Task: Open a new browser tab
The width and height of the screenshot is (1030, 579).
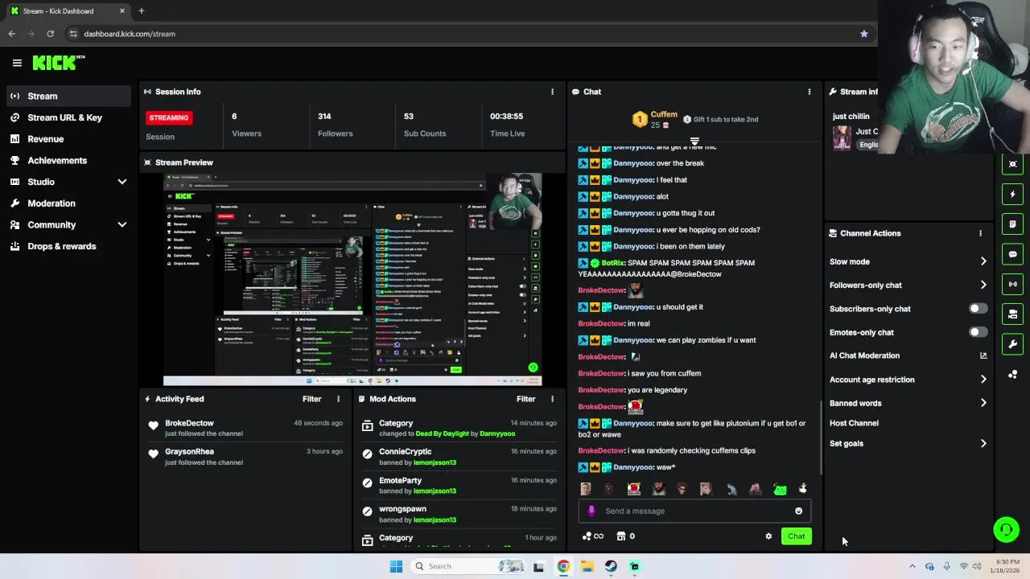Action: pyautogui.click(x=141, y=11)
